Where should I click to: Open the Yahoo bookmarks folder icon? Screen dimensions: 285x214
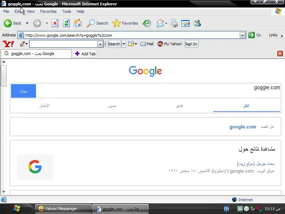(131, 44)
